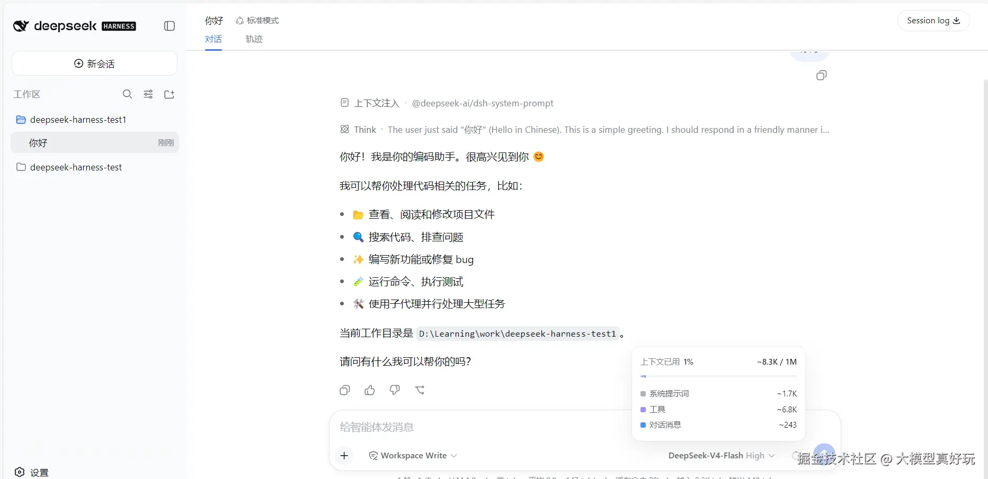Click the 你好 conversation title header
Screen dimensions: 988x479
[214, 21]
